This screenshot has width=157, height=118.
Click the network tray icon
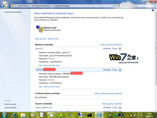[138, 115]
